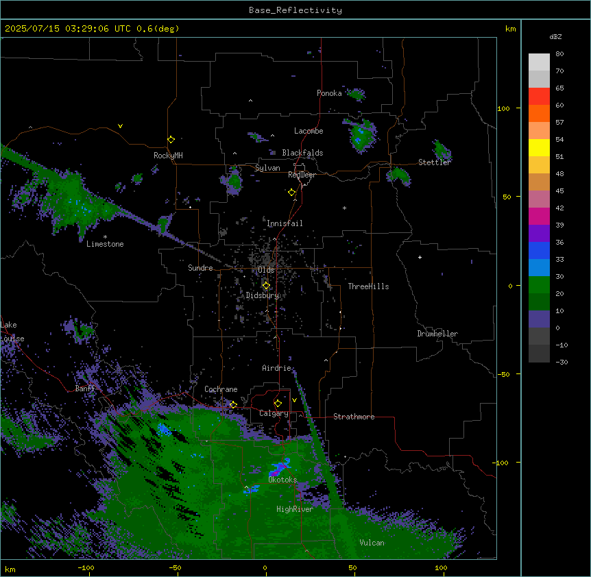Image resolution: width=591 pixels, height=577 pixels.
Task: Click the RedDeer city label
Action: tap(302, 175)
